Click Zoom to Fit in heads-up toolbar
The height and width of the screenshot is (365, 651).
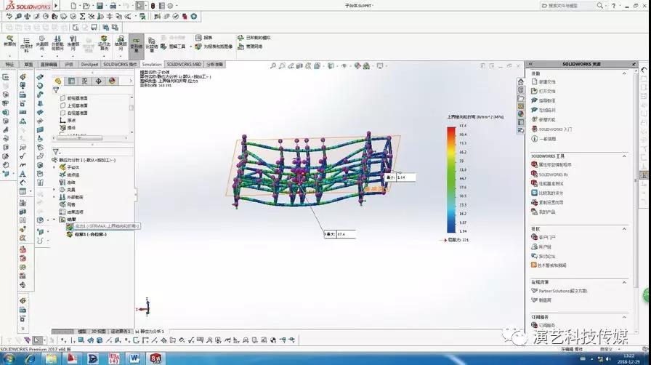[273, 65]
